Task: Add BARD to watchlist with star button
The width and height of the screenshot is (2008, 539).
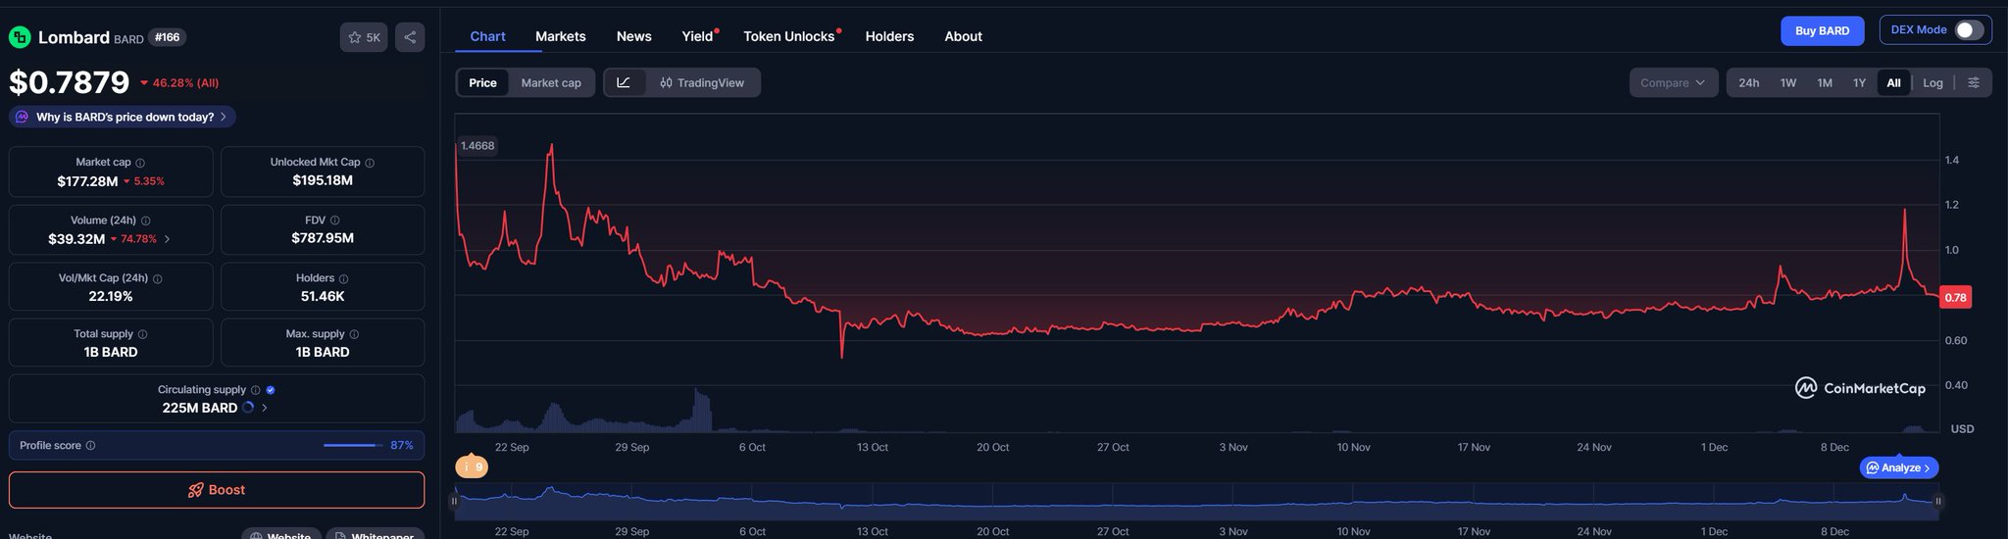Action: tap(364, 37)
